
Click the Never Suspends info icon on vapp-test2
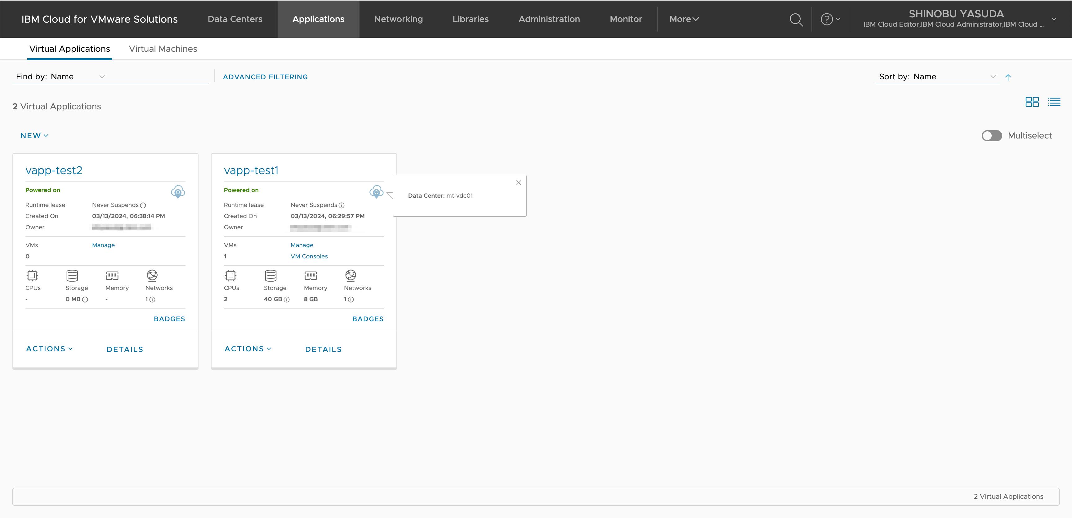pos(143,205)
